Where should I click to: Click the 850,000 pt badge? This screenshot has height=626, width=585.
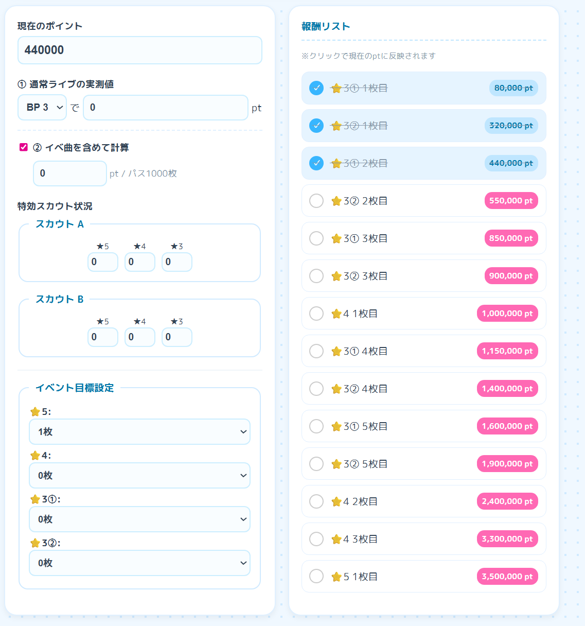pyautogui.click(x=511, y=238)
